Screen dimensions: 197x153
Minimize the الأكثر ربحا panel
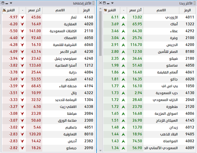click(108, 3)
